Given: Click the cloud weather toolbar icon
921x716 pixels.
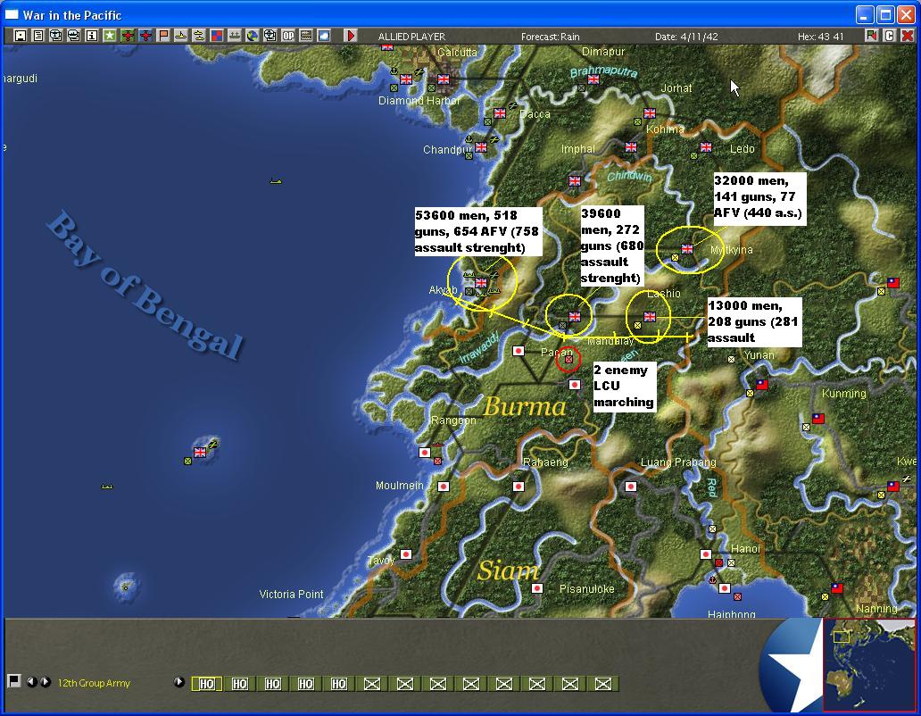Looking at the screenshot, I should (324, 36).
